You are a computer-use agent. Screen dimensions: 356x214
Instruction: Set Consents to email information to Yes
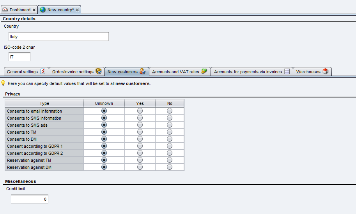[x=140, y=111]
